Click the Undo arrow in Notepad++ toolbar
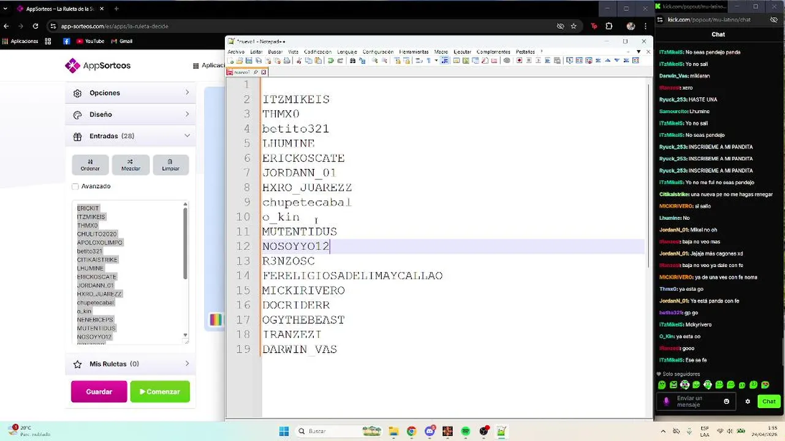 pyautogui.click(x=330, y=61)
